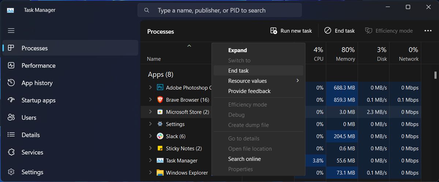
Task: Click the Run new task button
Action: 291,31
